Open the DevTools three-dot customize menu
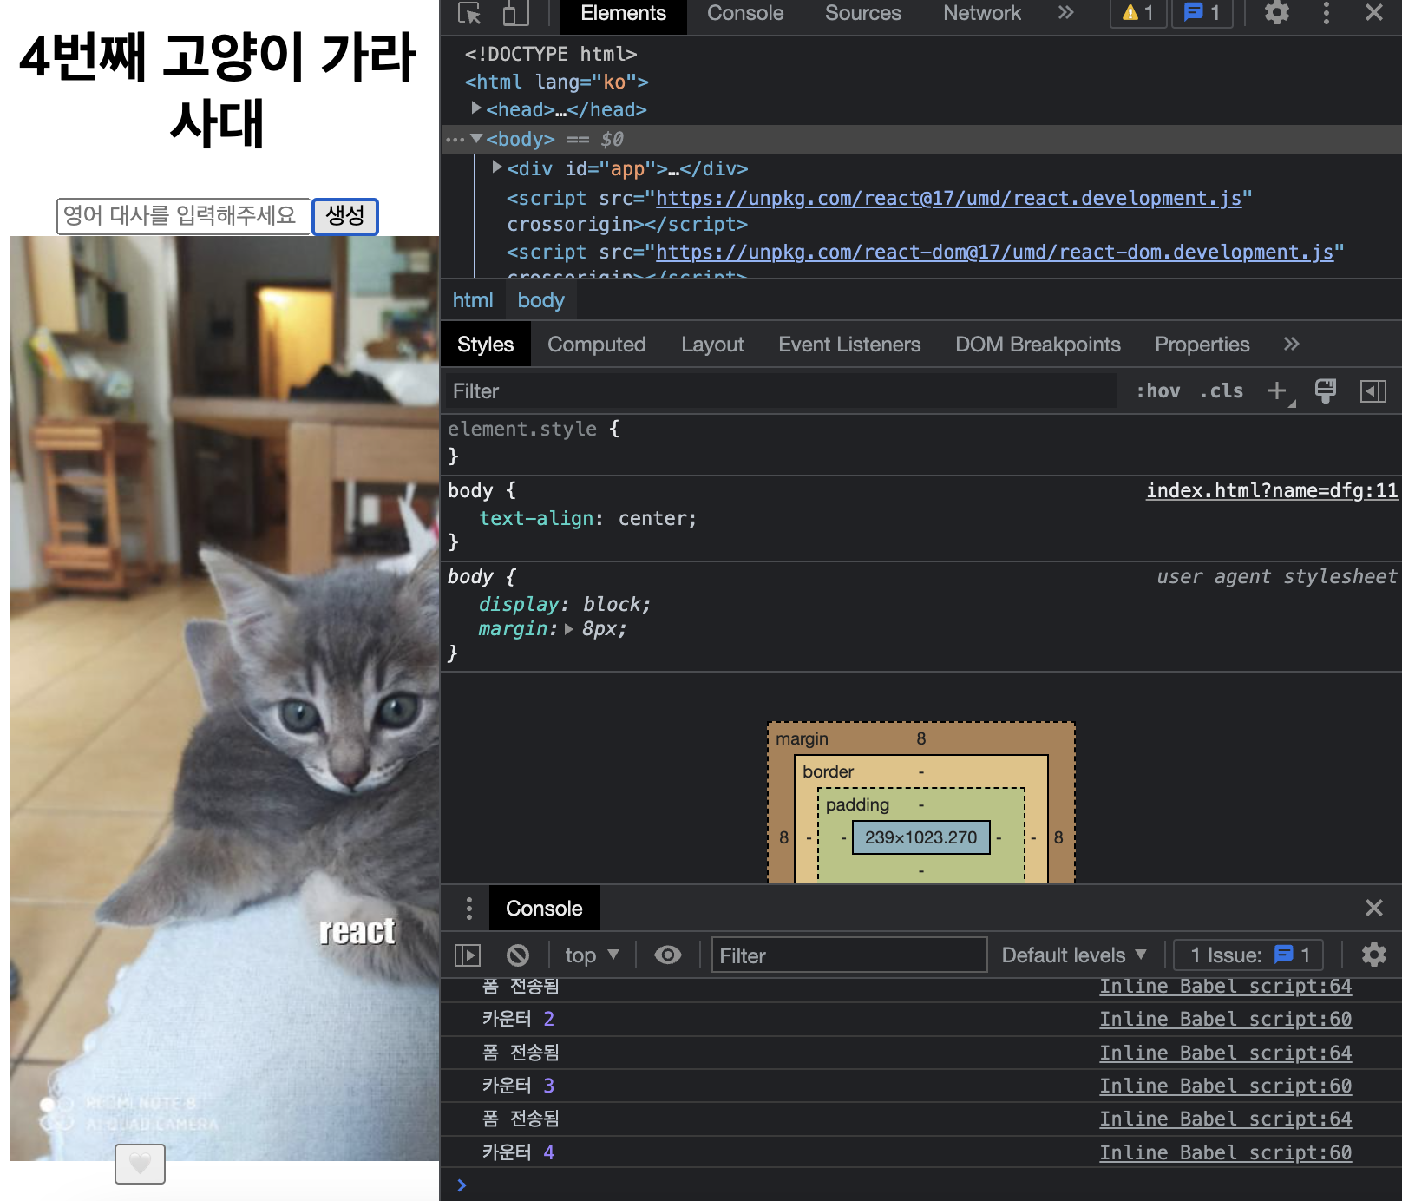 point(1326,13)
